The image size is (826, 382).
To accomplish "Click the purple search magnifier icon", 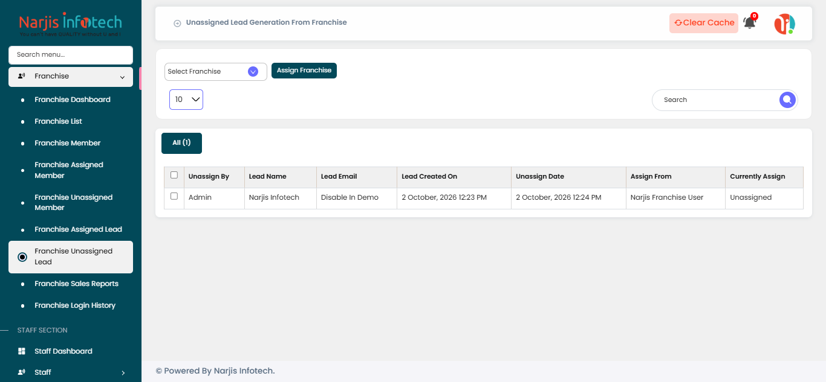I will [787, 100].
